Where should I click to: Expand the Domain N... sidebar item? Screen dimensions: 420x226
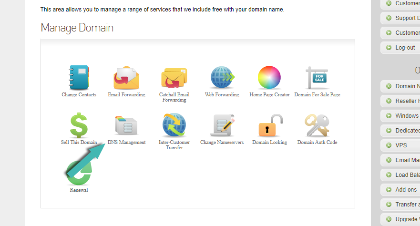(400, 86)
